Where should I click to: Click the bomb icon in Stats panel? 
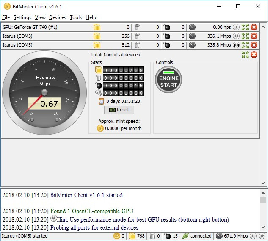coord(99,86)
